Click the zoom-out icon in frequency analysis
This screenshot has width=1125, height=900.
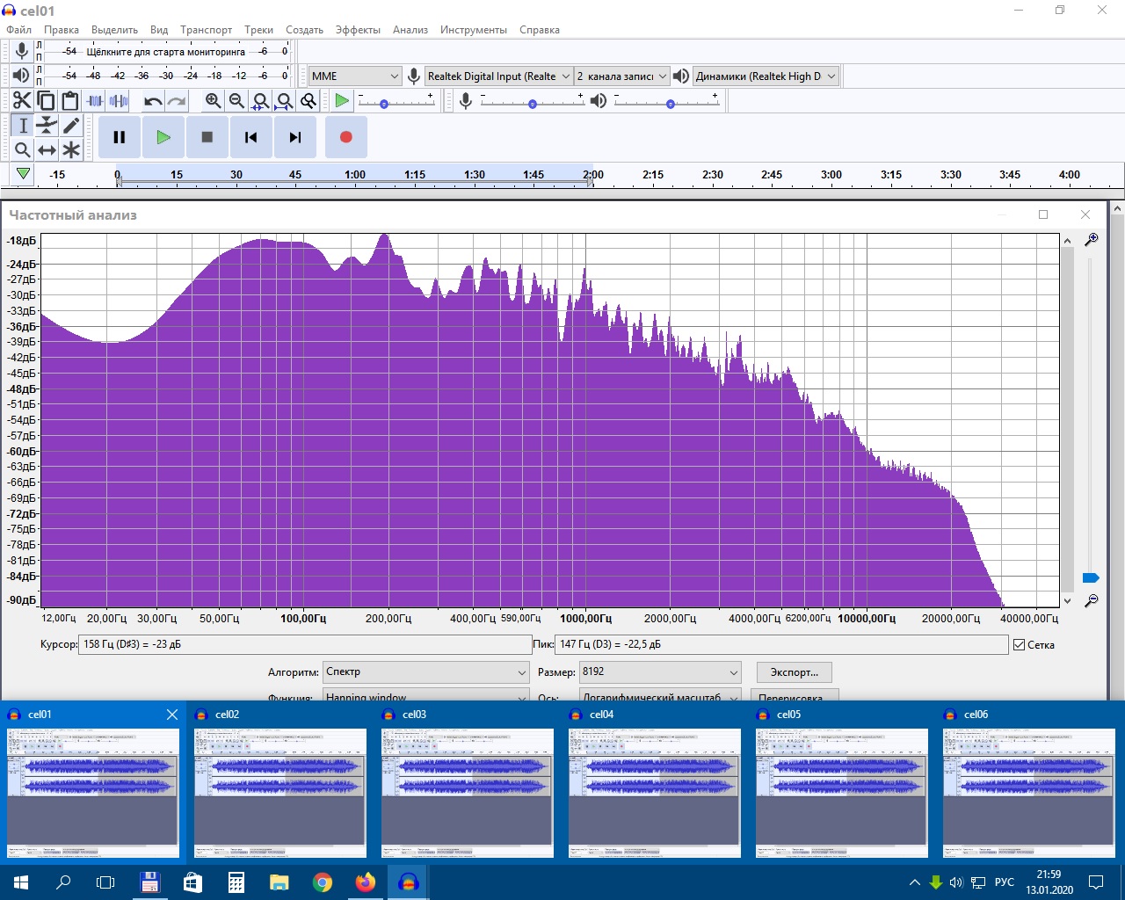(x=1091, y=600)
